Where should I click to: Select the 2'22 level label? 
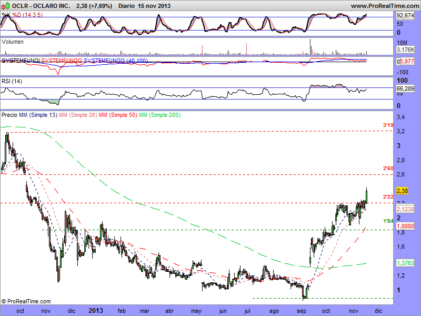(x=388, y=197)
